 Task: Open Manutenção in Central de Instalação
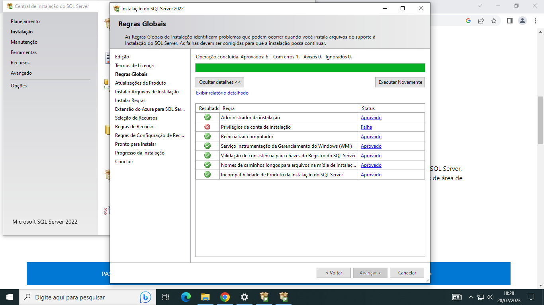click(x=24, y=42)
